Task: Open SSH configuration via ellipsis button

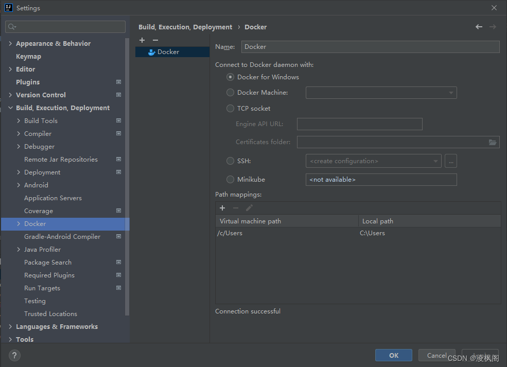Action: (451, 161)
